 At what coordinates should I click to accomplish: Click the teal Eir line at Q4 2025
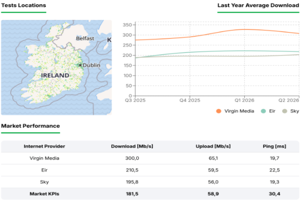(x=190, y=52)
